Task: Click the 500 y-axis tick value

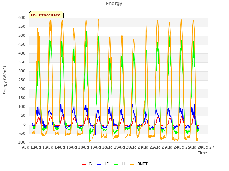Action: pos(22,36)
